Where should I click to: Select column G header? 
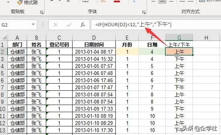179,37
